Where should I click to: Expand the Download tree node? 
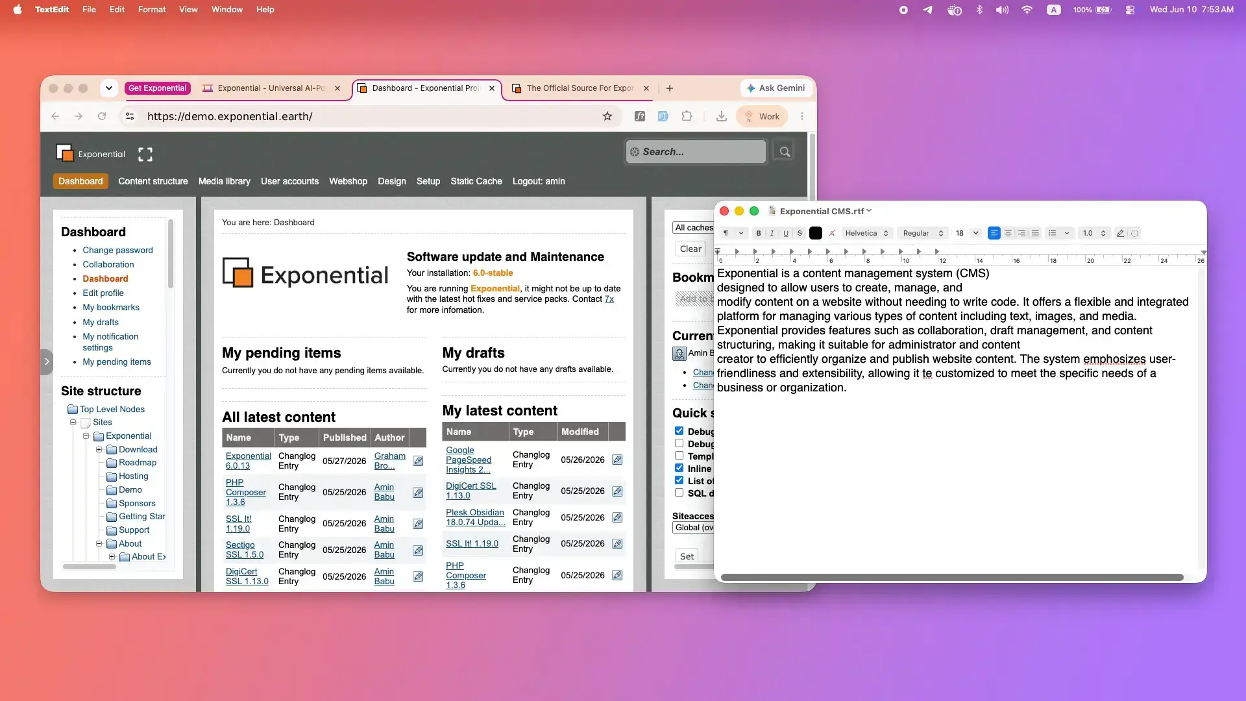pos(99,450)
